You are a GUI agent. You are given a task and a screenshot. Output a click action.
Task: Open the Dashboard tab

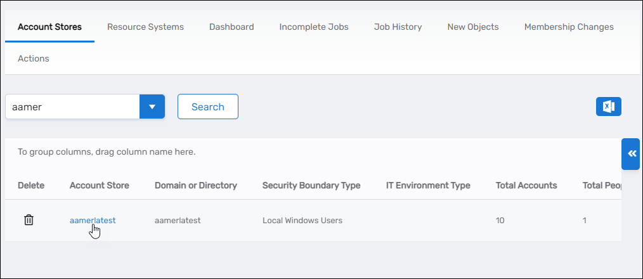tap(231, 27)
